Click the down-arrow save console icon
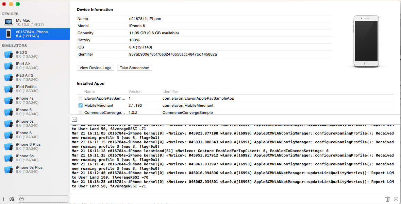401x204 pixels. click(396, 199)
